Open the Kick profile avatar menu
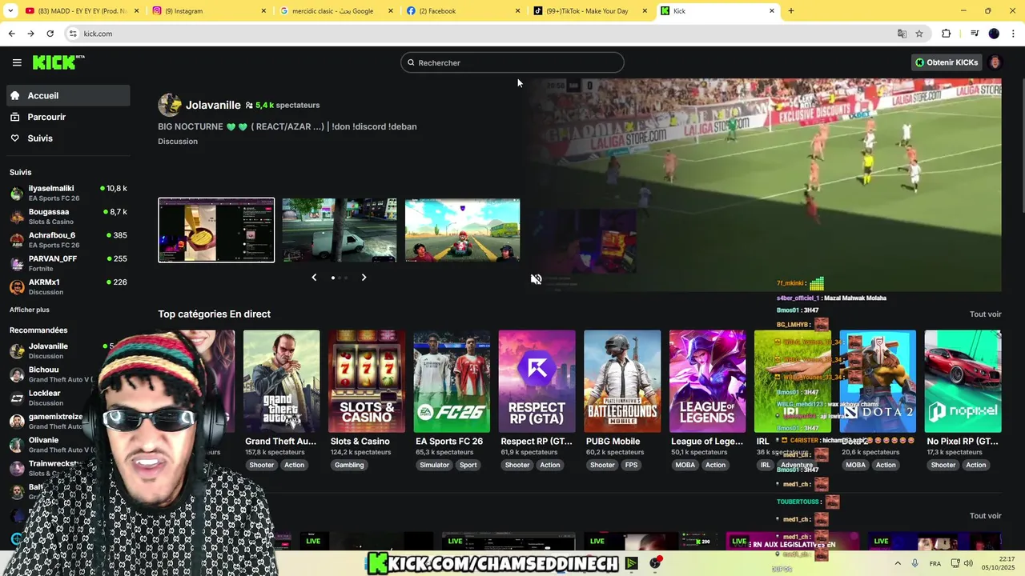This screenshot has width=1025, height=576. pyautogui.click(x=995, y=62)
